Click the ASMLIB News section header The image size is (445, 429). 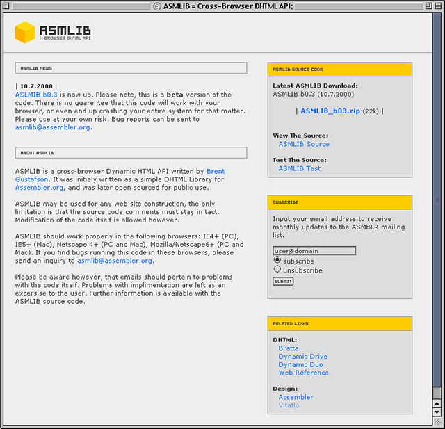(131, 68)
